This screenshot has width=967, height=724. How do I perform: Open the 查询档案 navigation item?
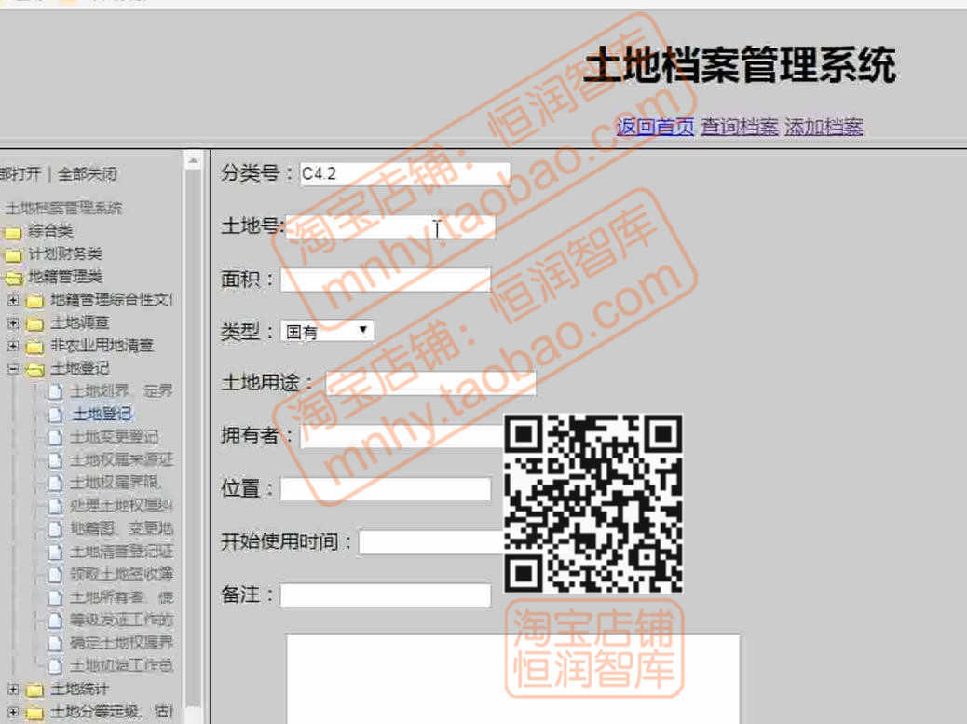741,125
